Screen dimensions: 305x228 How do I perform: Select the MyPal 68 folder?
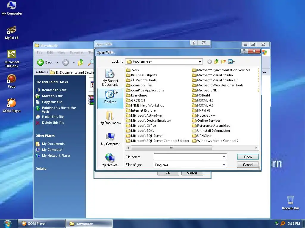coord(201,110)
